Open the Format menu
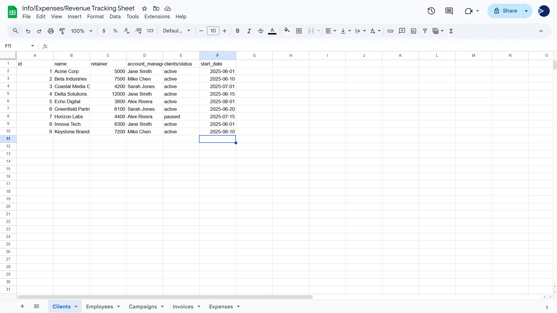Viewport: 557px width, 313px height. point(95,17)
